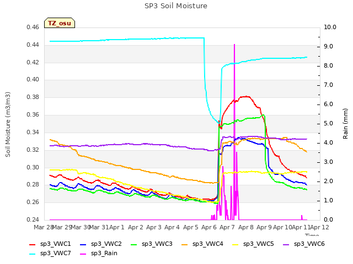Click the tallest magenta rain spike peak
This screenshot has height=264, width=353.
234,45
